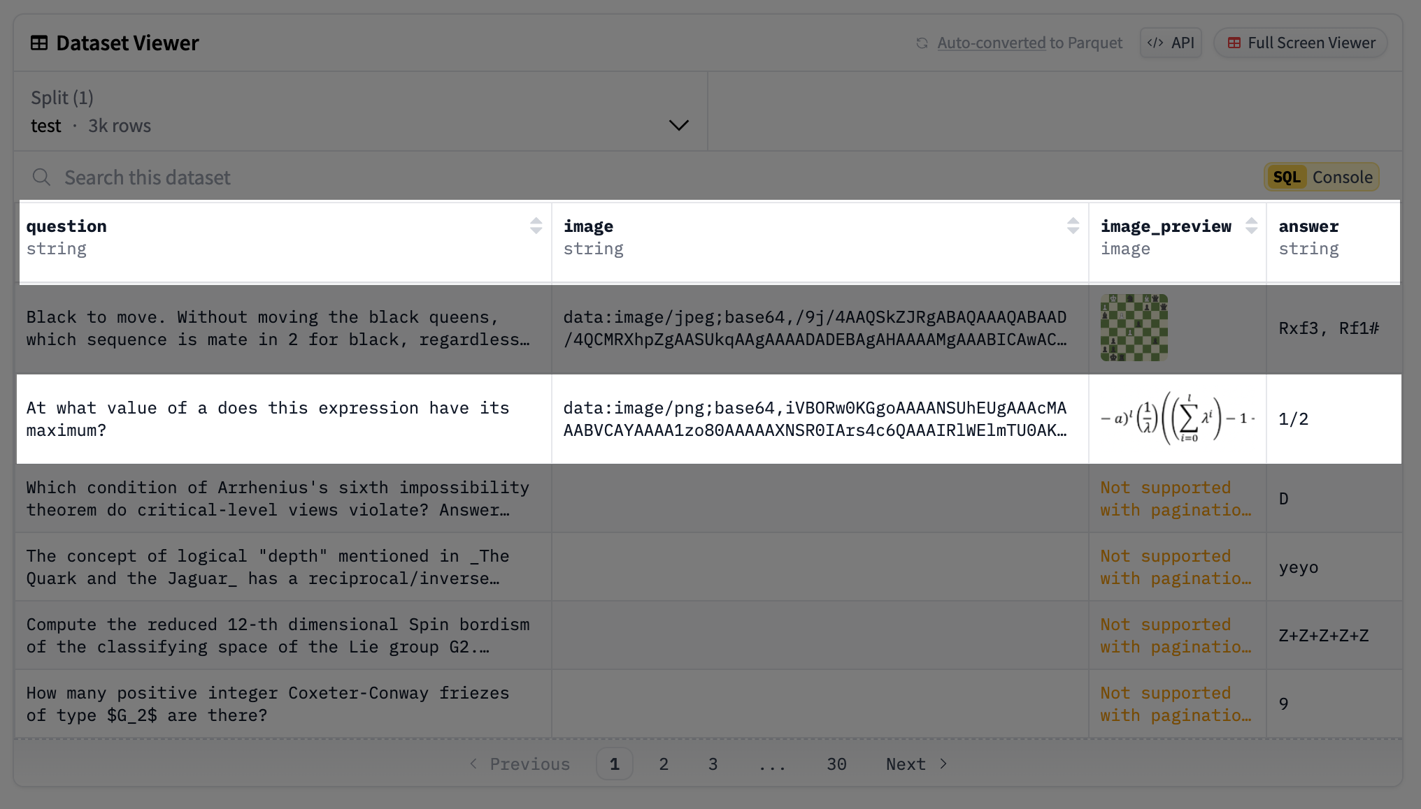Click the Next page chevron arrow

coord(943,764)
